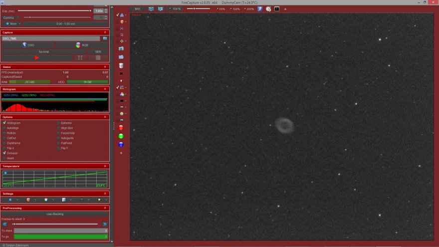
Task: Open the folder icon in vertical toolbar
Action: tap(121, 57)
